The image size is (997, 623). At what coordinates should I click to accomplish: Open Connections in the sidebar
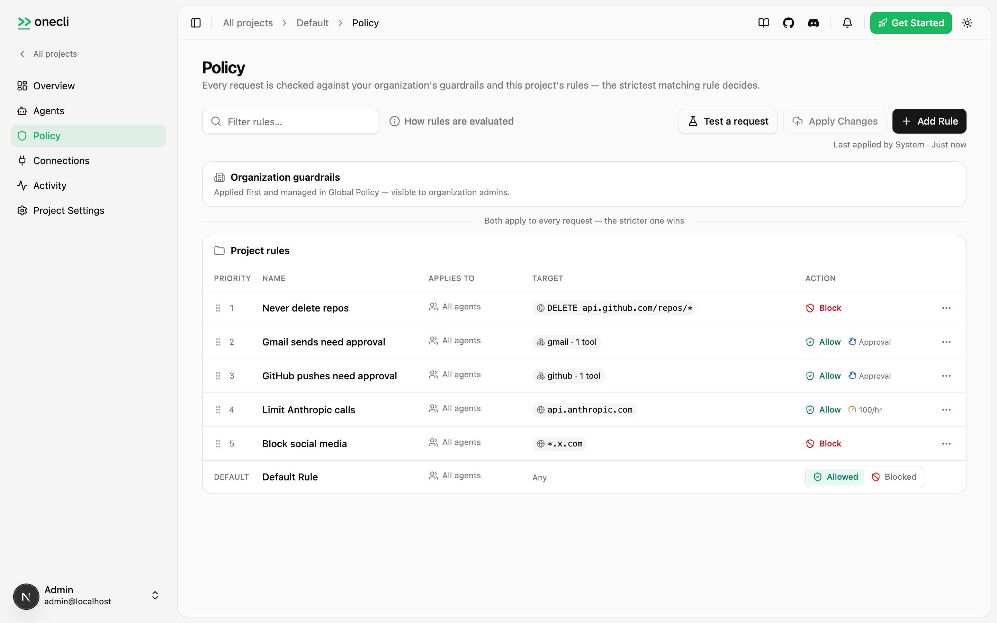tap(89, 161)
